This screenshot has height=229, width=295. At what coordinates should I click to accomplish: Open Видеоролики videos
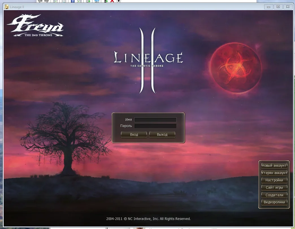click(274, 202)
